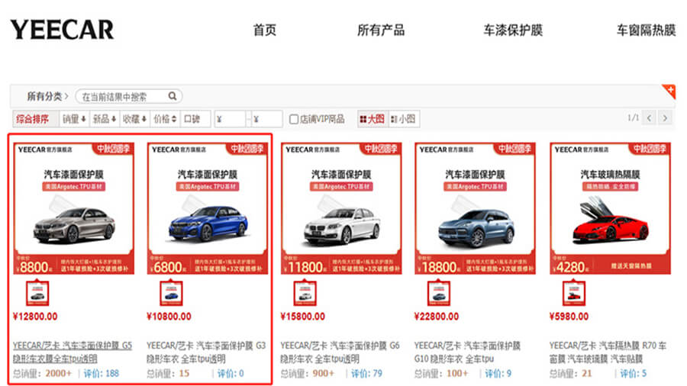
Task: Open the G10 隐形车衣 product title link
Action: [x=467, y=352]
